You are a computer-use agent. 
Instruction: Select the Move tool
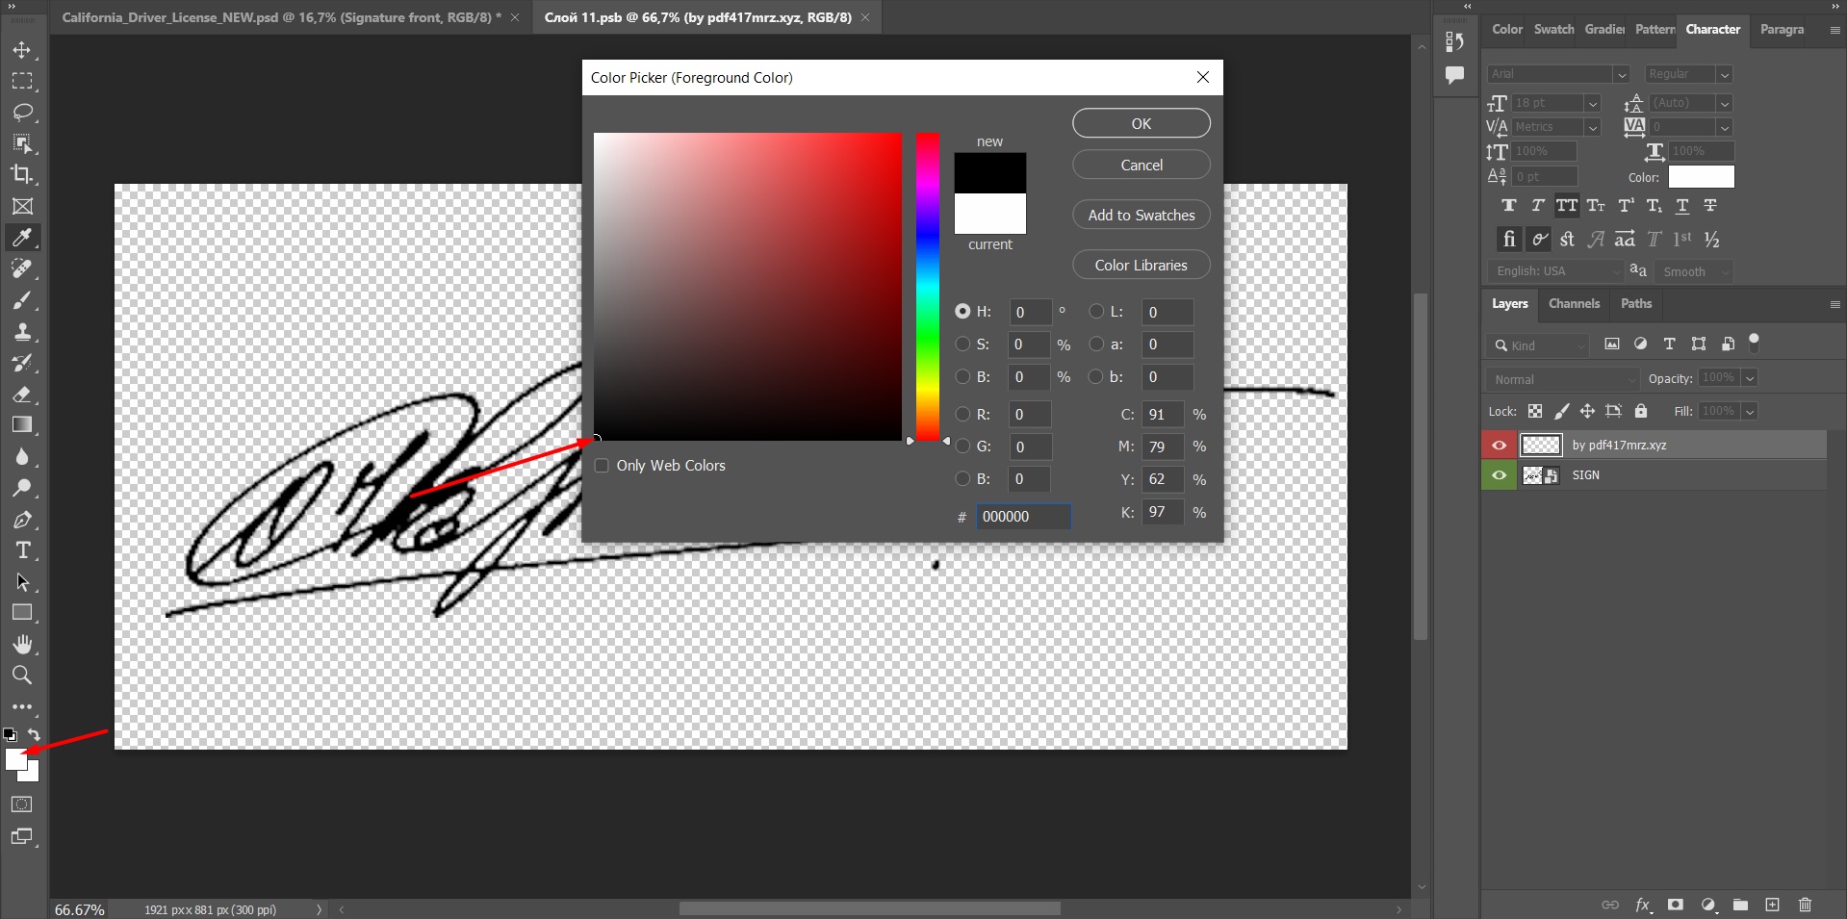[23, 51]
